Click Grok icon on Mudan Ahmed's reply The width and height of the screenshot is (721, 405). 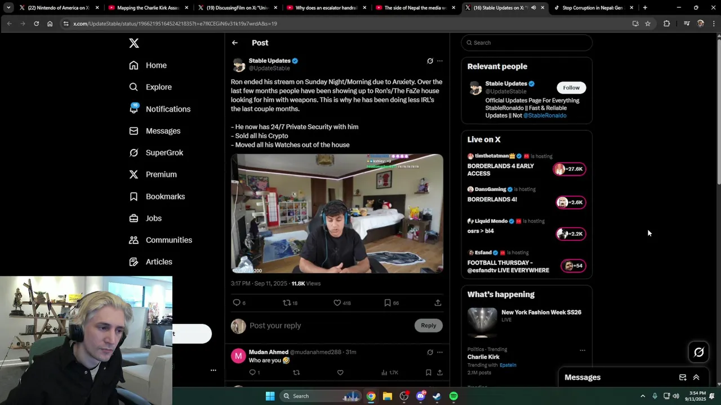point(430,352)
